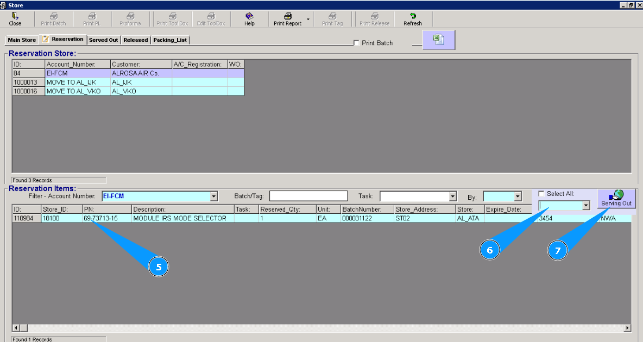The image size is (643, 342).
Task: Expand the Task filter dropdown
Action: [x=453, y=197]
